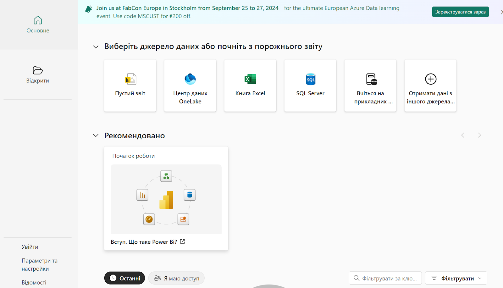This screenshot has height=288, width=503.
Task: Collapse the Рекомендовано section
Action: pyautogui.click(x=96, y=136)
